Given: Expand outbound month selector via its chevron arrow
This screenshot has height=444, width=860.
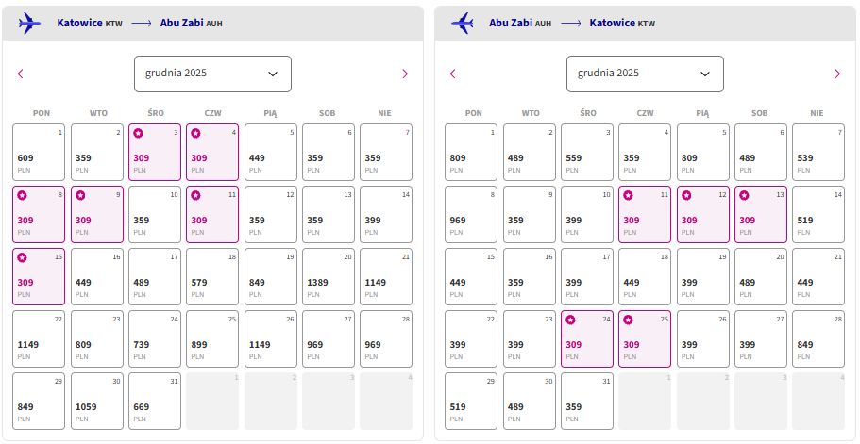Looking at the screenshot, I should click(x=273, y=74).
